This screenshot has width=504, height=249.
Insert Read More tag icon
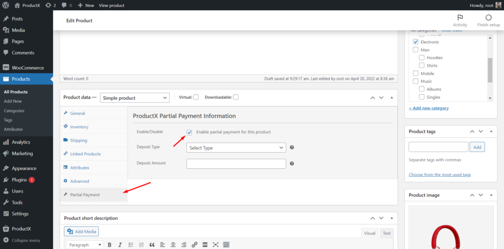coord(205,245)
